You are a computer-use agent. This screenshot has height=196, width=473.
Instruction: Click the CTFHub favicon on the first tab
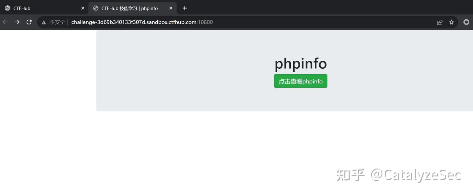click(x=7, y=8)
